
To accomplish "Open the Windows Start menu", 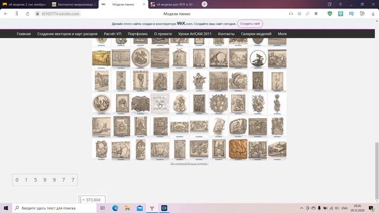I will point(6,208).
